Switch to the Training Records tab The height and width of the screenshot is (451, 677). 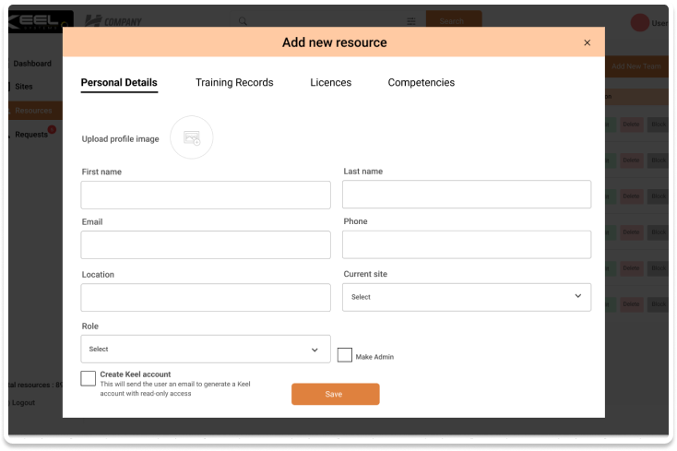[234, 83]
